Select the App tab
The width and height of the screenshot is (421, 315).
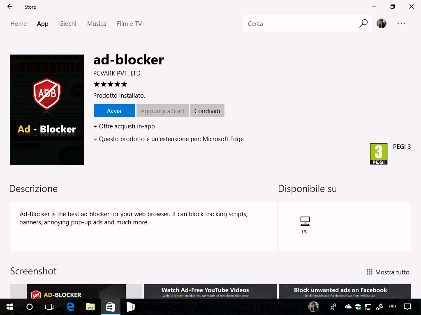click(43, 24)
